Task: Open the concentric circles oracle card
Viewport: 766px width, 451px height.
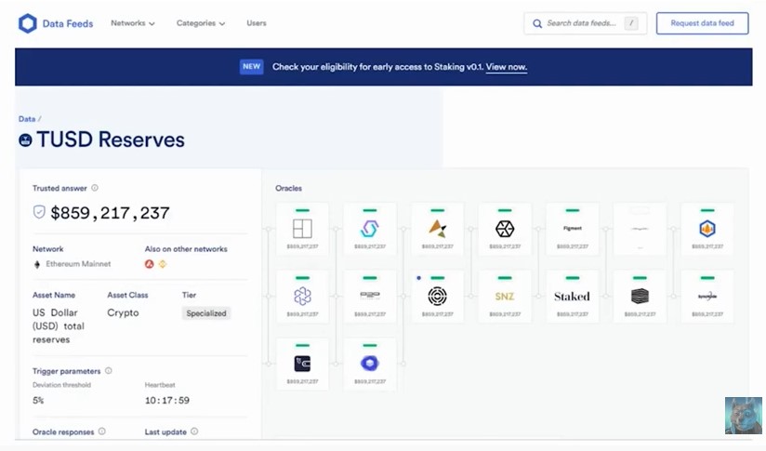Action: [x=437, y=296]
